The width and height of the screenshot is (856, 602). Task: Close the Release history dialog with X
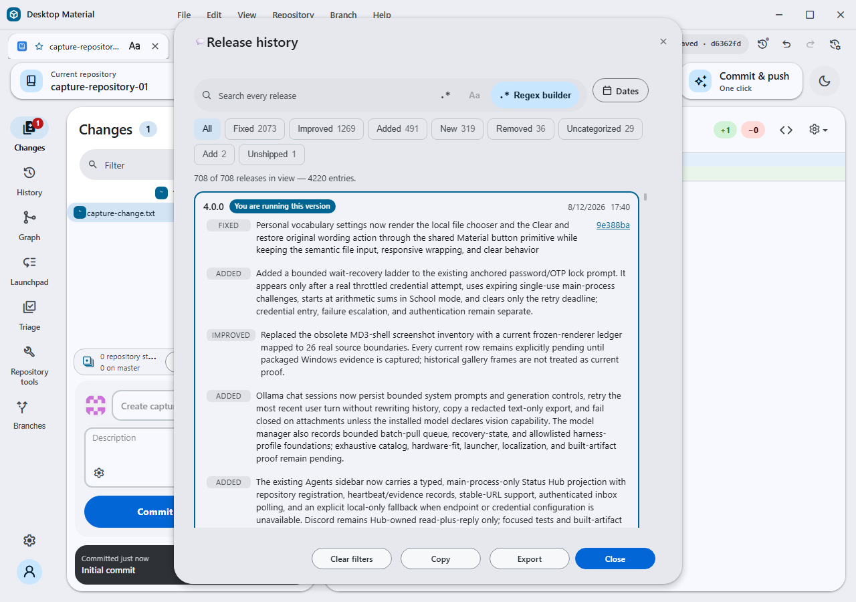click(663, 41)
